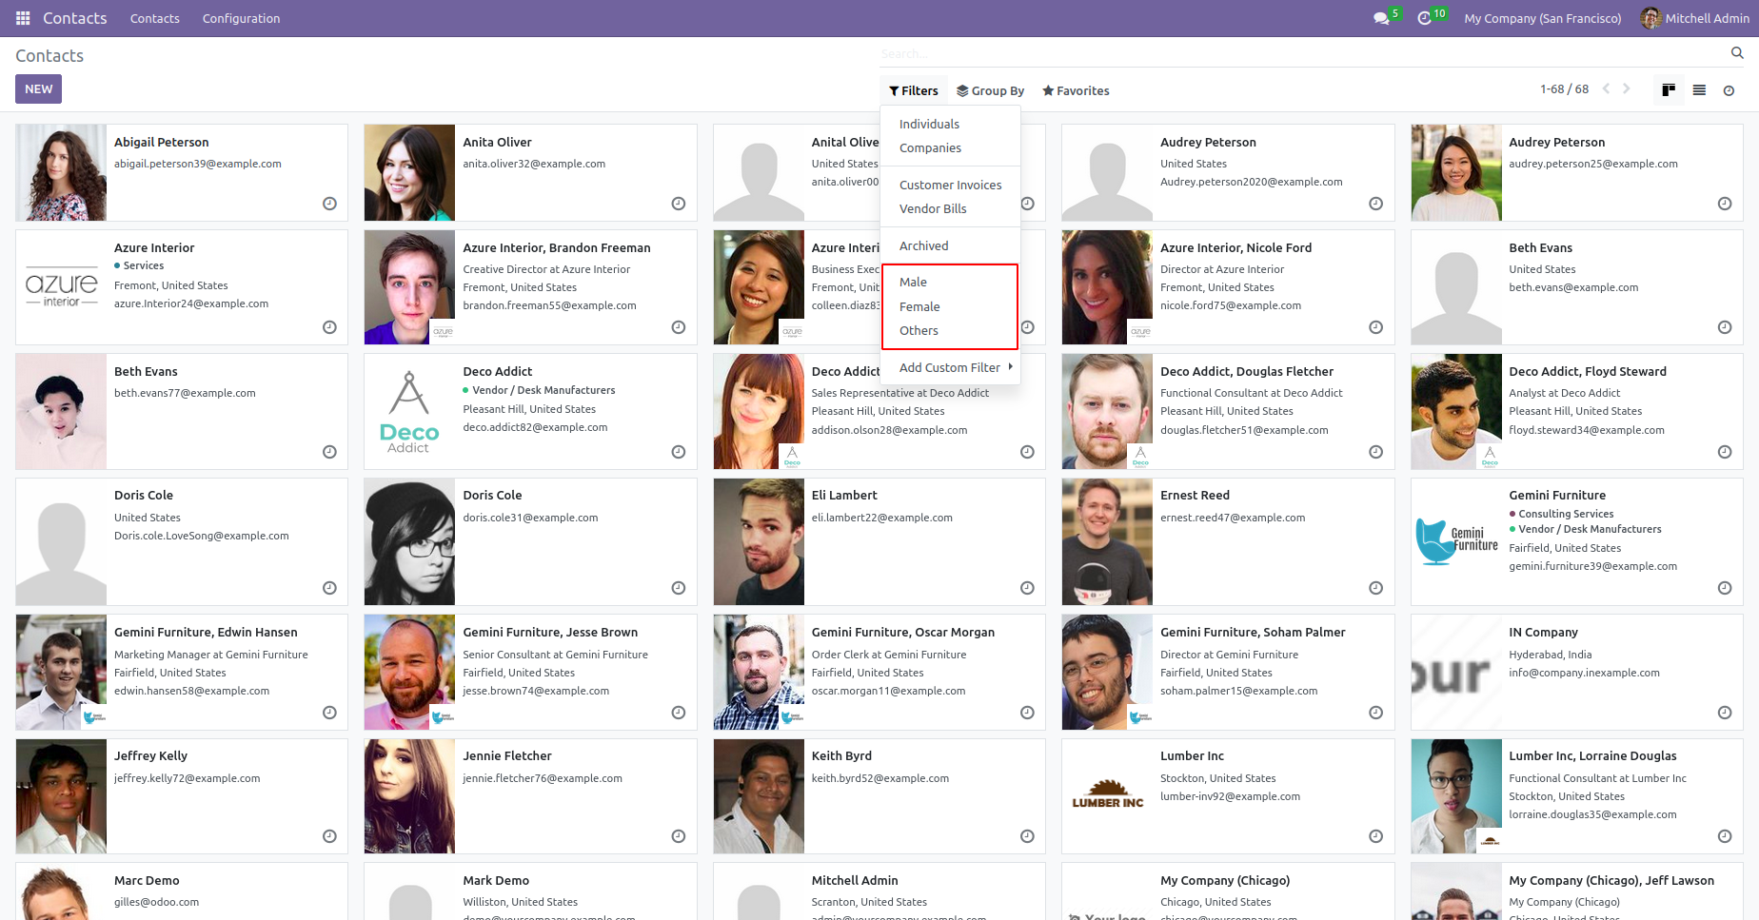Image resolution: width=1759 pixels, height=920 pixels.
Task: Toggle the Others filter
Action: tap(951, 330)
